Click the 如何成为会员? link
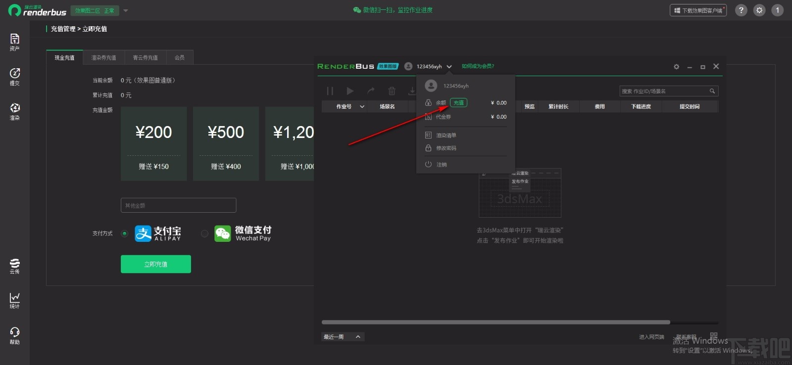Image resolution: width=792 pixels, height=365 pixels. tap(478, 66)
